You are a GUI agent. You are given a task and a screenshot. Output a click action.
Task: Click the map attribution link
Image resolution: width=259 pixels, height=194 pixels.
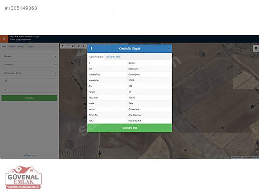pyautogui.click(x=245, y=157)
